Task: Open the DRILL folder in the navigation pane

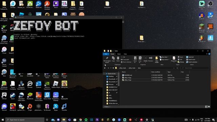Action: tap(110, 98)
